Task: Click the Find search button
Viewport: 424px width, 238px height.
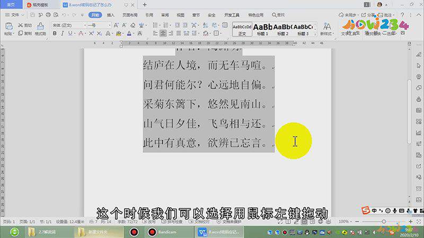Action: (x=278, y=15)
